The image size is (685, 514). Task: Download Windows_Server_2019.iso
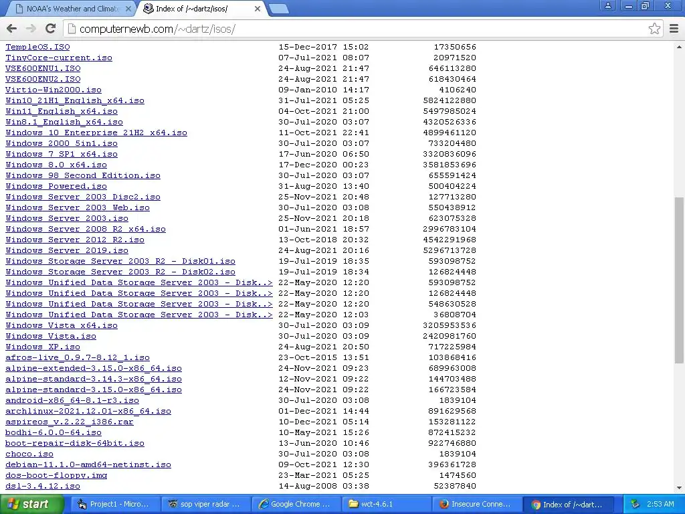coord(67,250)
